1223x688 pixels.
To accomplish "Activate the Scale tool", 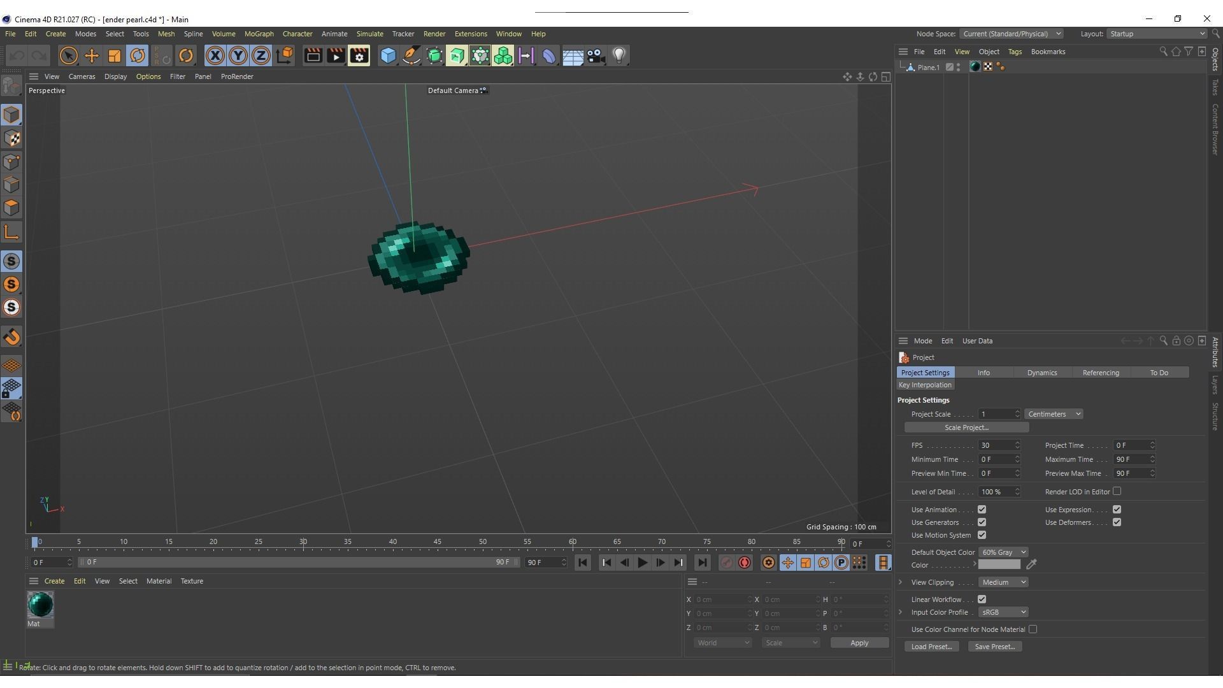I will (x=115, y=56).
